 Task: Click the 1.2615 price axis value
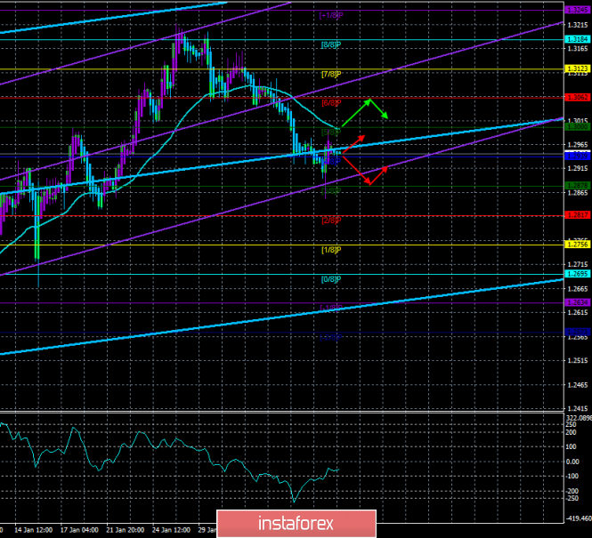[x=578, y=312]
